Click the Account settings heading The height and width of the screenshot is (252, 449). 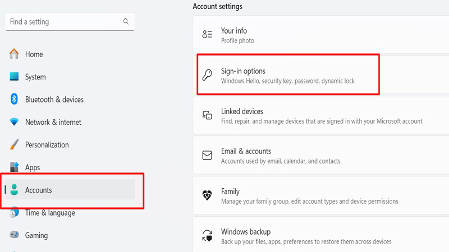[217, 6]
